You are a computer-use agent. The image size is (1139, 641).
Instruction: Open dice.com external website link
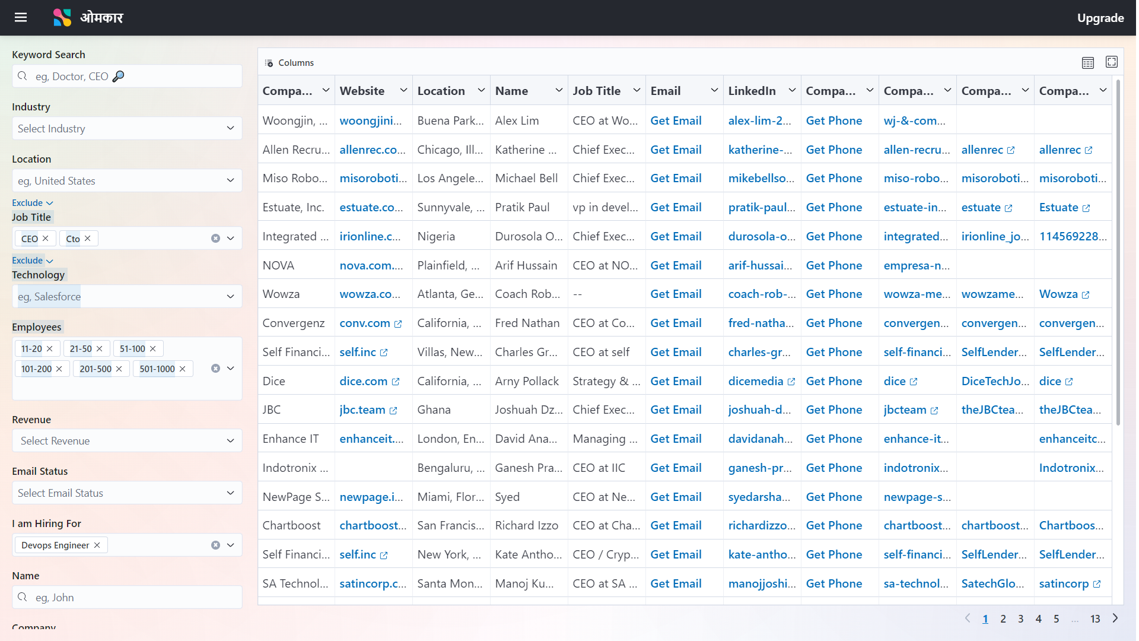(370, 382)
